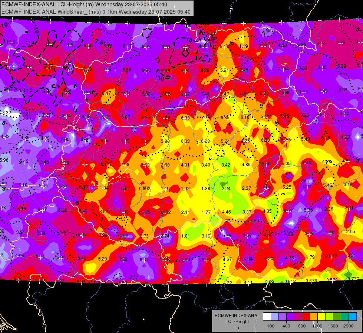The width and height of the screenshot is (363, 333).
Task: Click the WindShear_ (m/s) 0-1km title line
Action: tap(96, 12)
